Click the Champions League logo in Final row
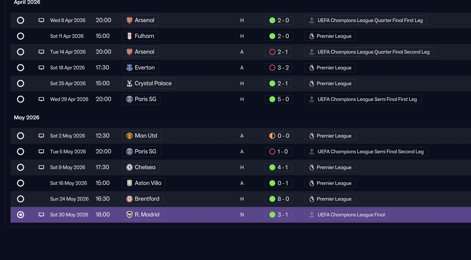The width and height of the screenshot is (471, 260). [312, 215]
